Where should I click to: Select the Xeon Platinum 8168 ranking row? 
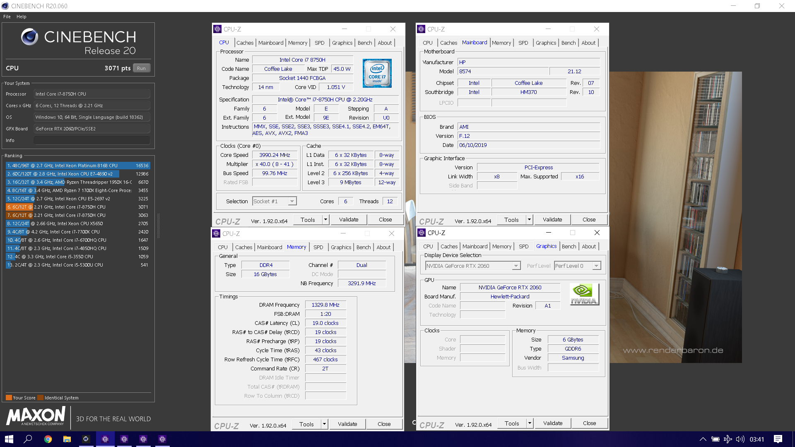coord(78,166)
